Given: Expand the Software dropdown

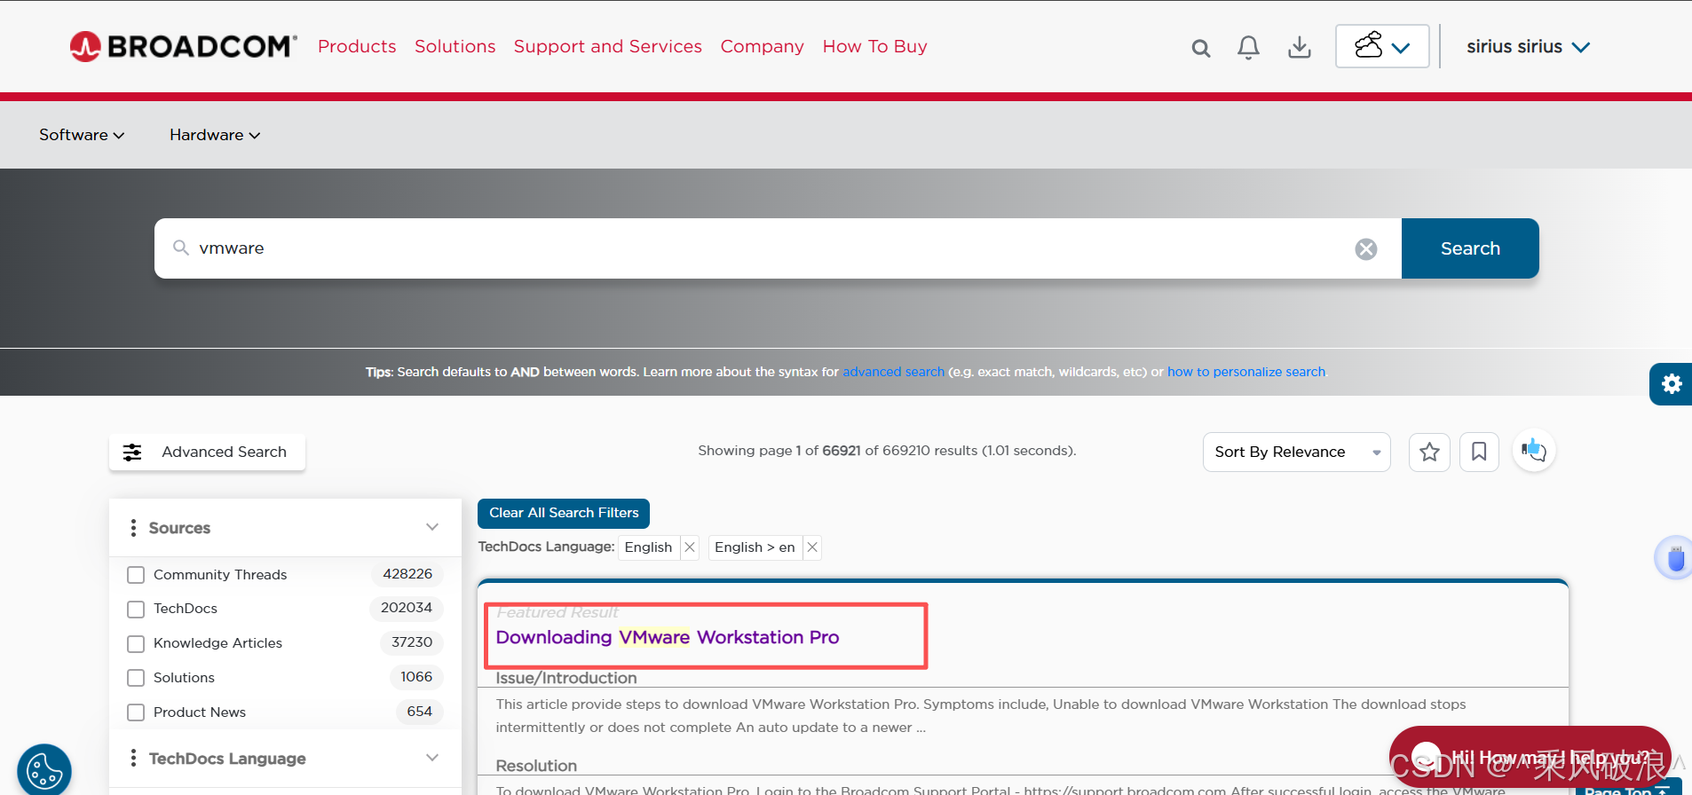Looking at the screenshot, I should tap(82, 135).
